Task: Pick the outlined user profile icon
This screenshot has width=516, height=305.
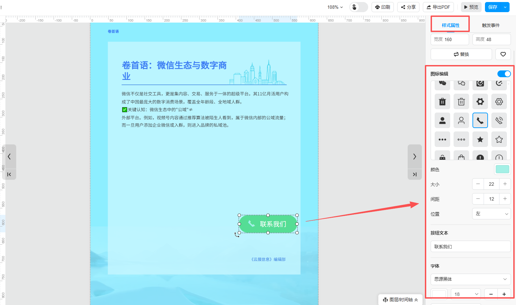Action: pos(461,121)
